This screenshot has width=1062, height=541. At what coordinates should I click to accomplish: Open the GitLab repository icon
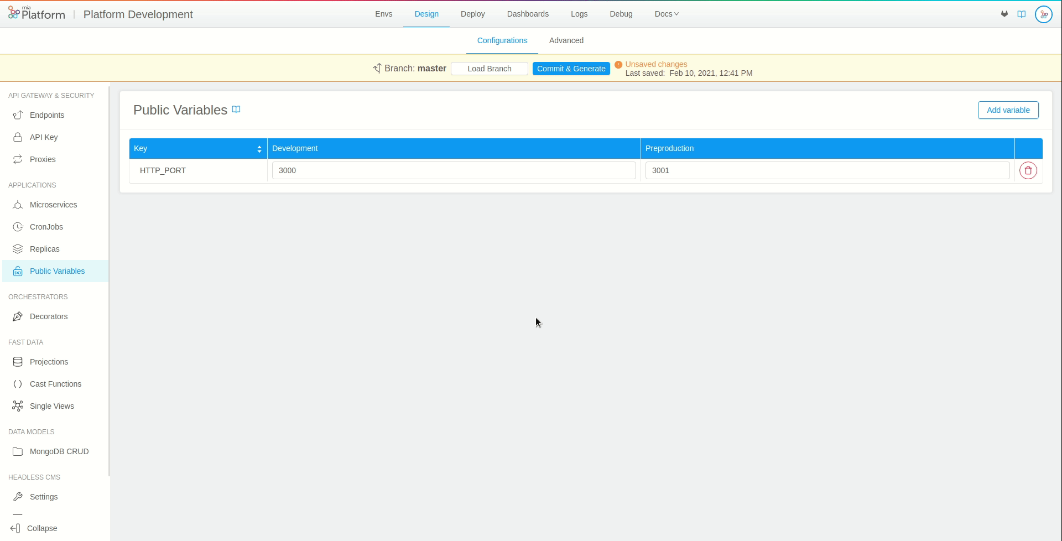1004,14
